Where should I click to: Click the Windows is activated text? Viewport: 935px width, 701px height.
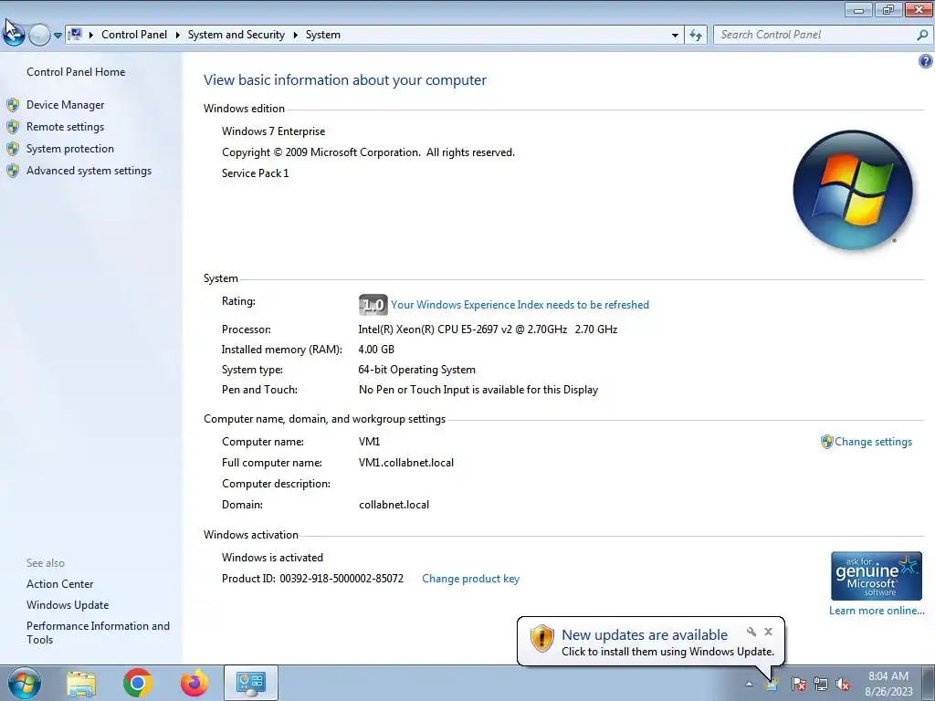272,558
